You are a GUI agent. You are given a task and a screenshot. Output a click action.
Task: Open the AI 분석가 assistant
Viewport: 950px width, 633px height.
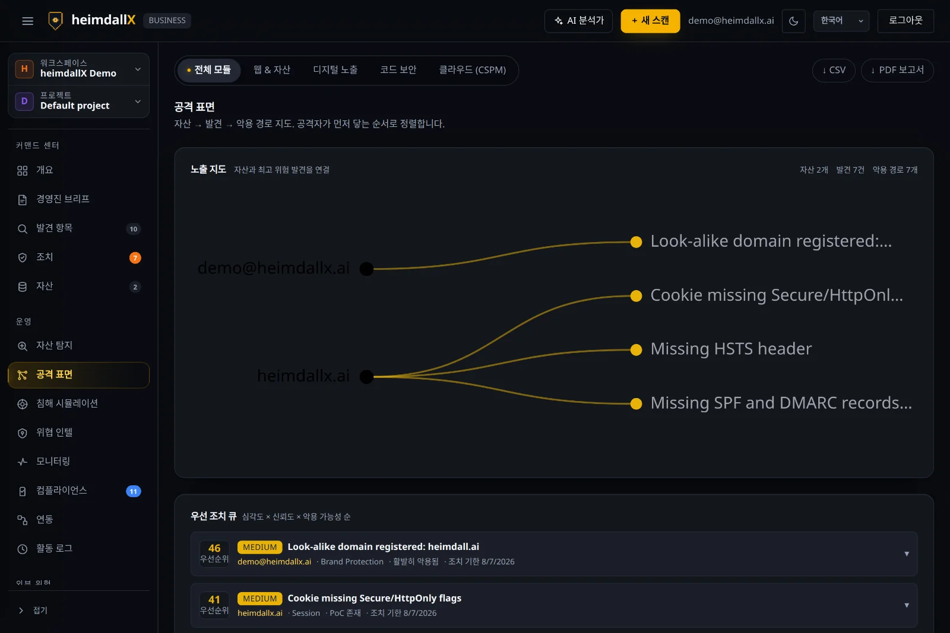pos(578,21)
